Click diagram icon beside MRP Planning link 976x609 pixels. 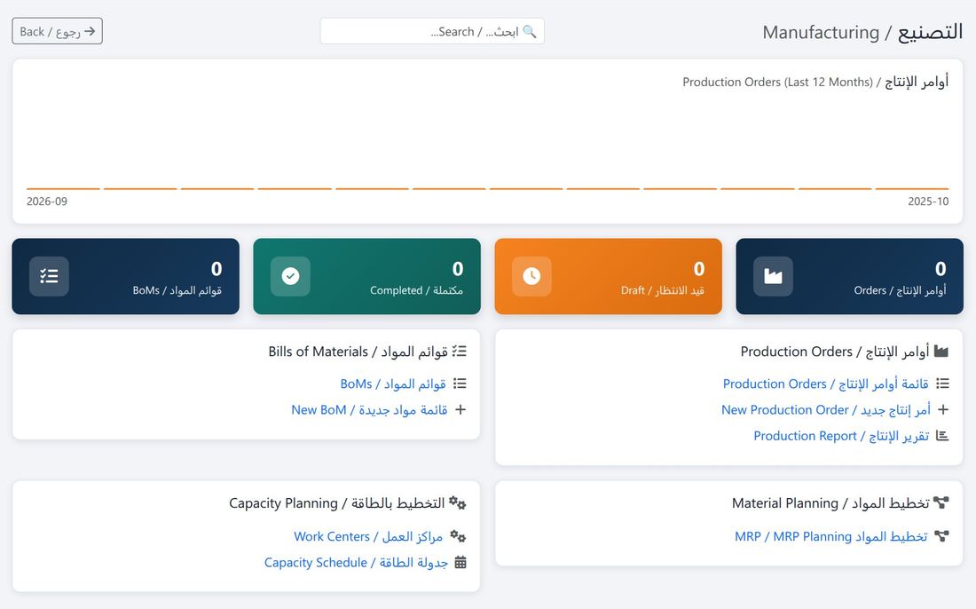click(941, 536)
